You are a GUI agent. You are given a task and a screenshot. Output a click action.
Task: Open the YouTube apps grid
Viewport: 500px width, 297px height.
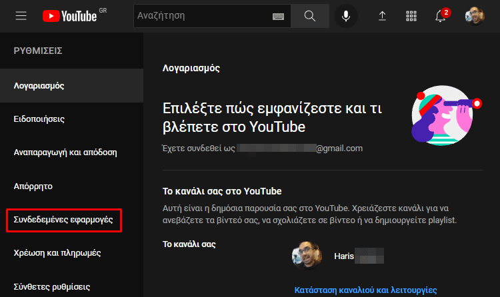tap(411, 15)
